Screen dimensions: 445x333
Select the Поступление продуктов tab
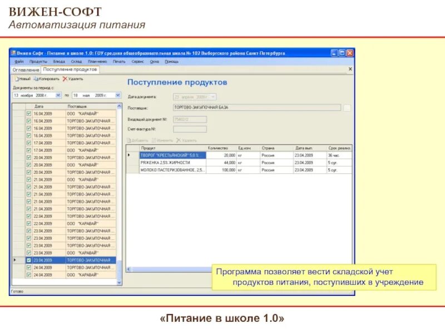pos(70,69)
